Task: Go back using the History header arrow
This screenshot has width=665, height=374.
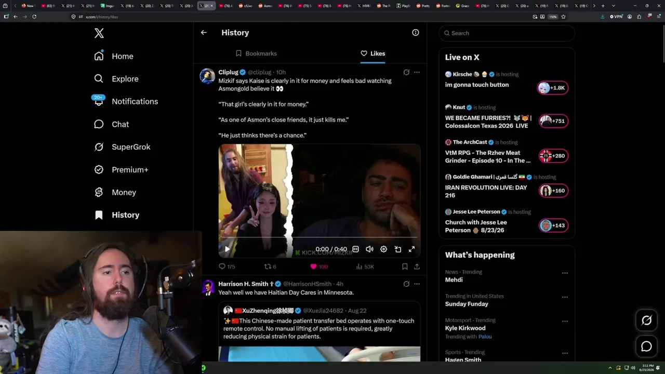Action: [x=204, y=32]
